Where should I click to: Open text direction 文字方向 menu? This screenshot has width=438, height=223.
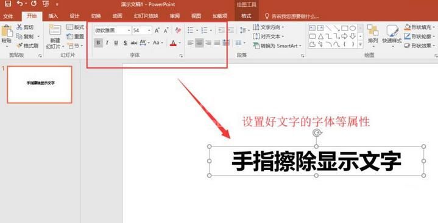(x=269, y=27)
